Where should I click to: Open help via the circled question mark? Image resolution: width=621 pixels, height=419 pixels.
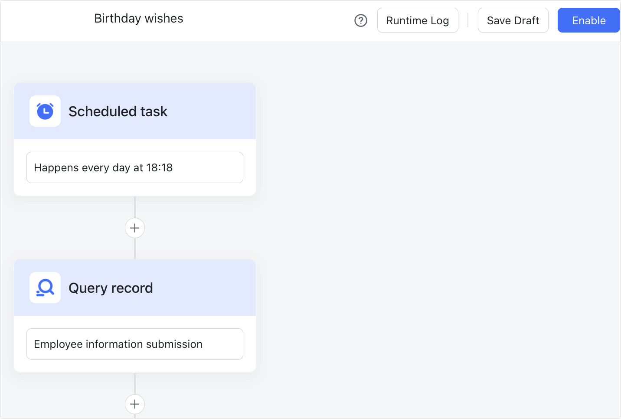360,20
